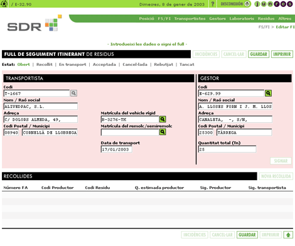Click the bottom GUARDAR button
Image resolution: width=295 pixels, height=246 pixels.
[247, 235]
